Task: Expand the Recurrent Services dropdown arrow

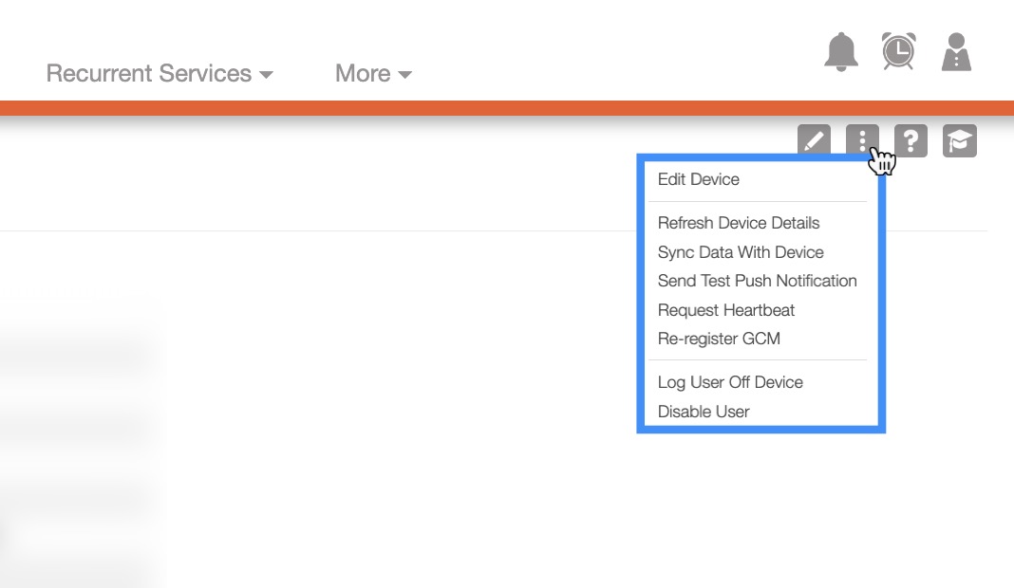Action: [266, 75]
